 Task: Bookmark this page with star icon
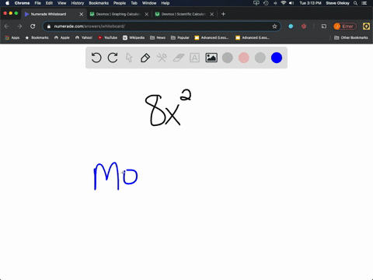274,26
